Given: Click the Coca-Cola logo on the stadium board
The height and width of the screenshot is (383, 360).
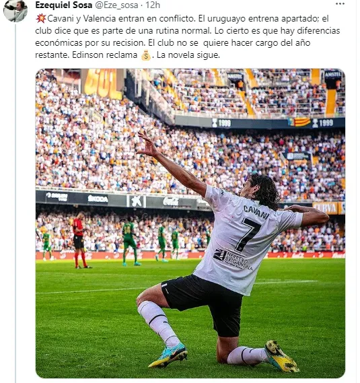Looking at the screenshot, I should pyautogui.click(x=171, y=201).
